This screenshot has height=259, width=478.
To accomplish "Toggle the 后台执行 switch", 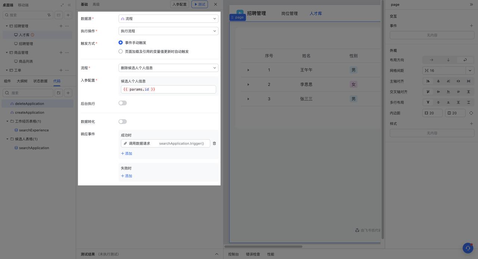I will point(122,103).
